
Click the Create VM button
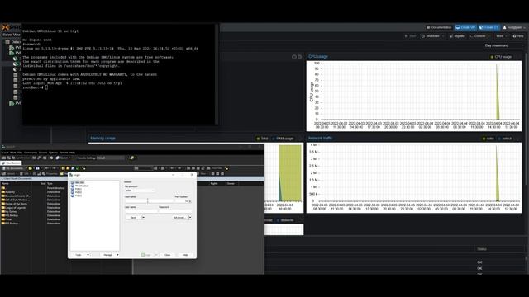[x=465, y=27]
